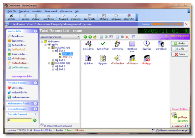Click the green arrow go button next to barcode field
This screenshot has width=195, height=138.
[35, 120]
